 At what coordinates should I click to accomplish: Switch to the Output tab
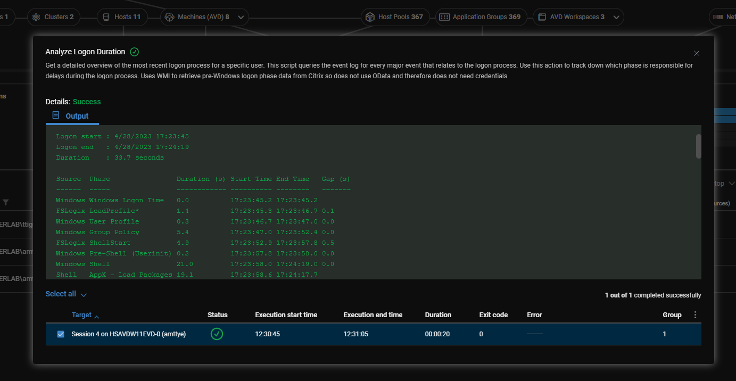click(77, 116)
